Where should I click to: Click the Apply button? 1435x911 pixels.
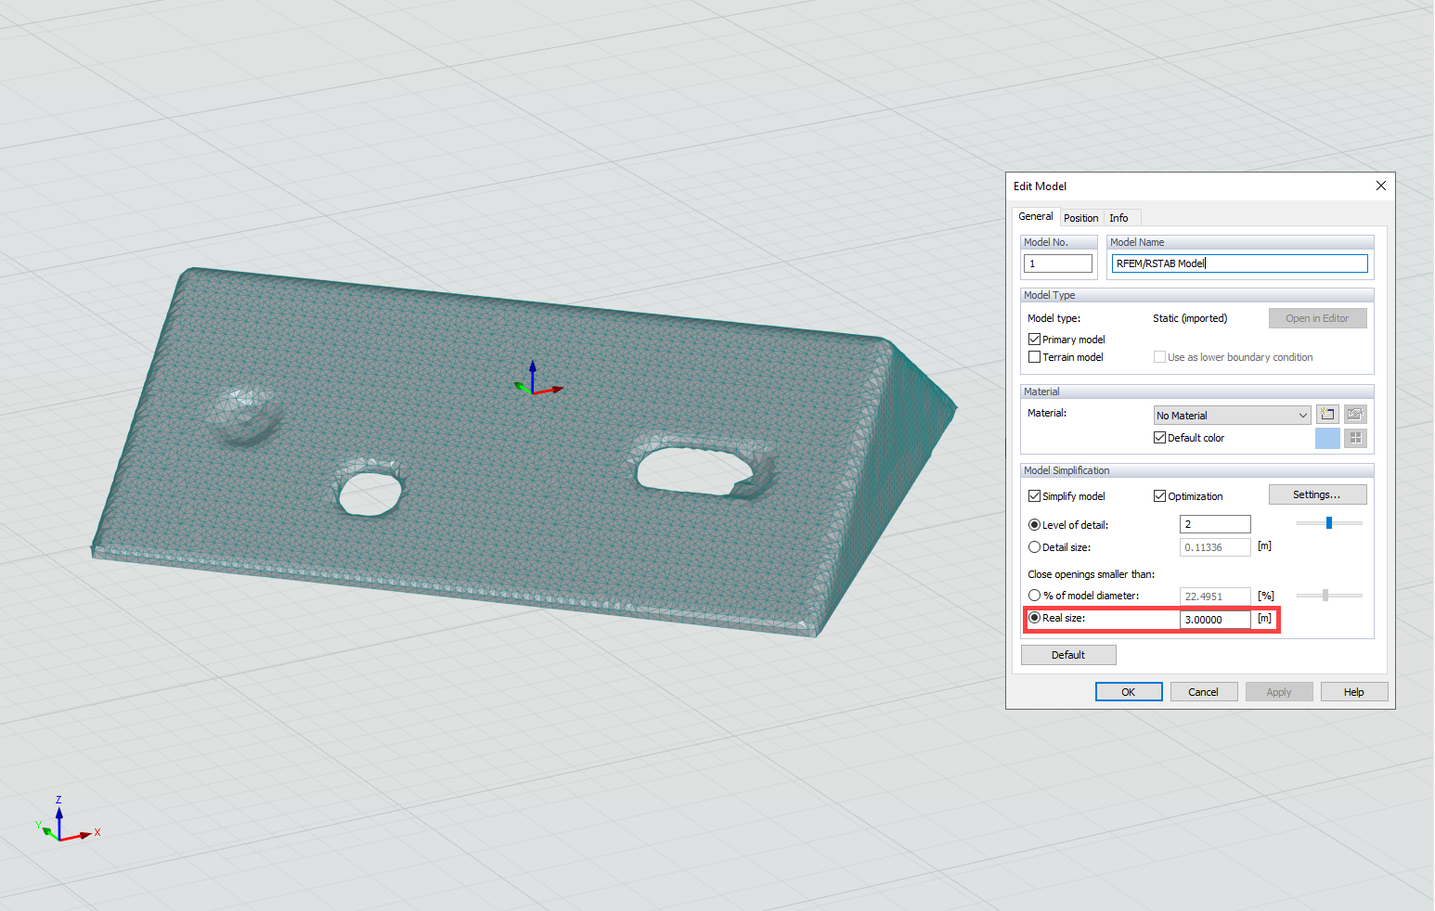tap(1279, 692)
